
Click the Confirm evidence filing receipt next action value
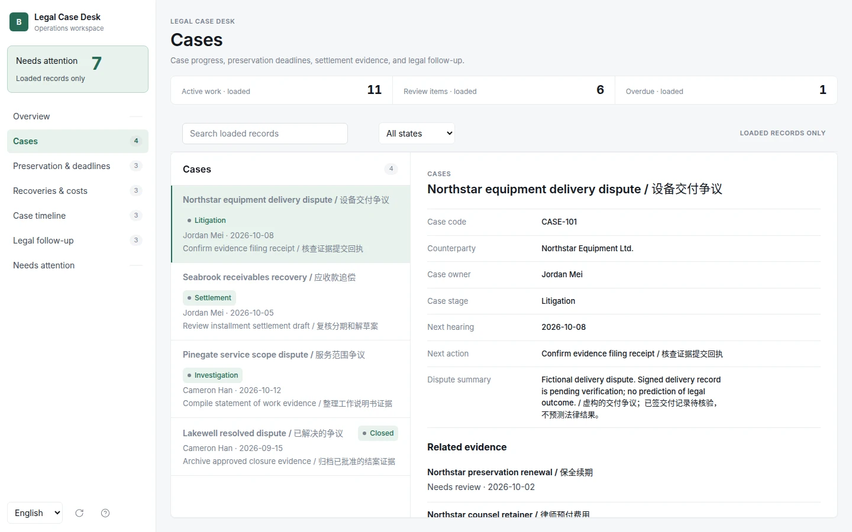tap(632, 353)
